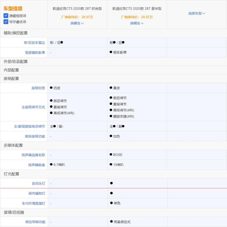
Task: Click the 6-7喇叭 value
Action: [58, 165]
